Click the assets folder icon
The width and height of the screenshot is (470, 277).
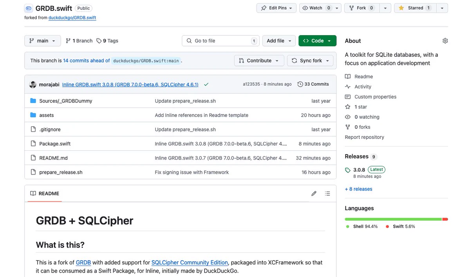click(x=33, y=115)
